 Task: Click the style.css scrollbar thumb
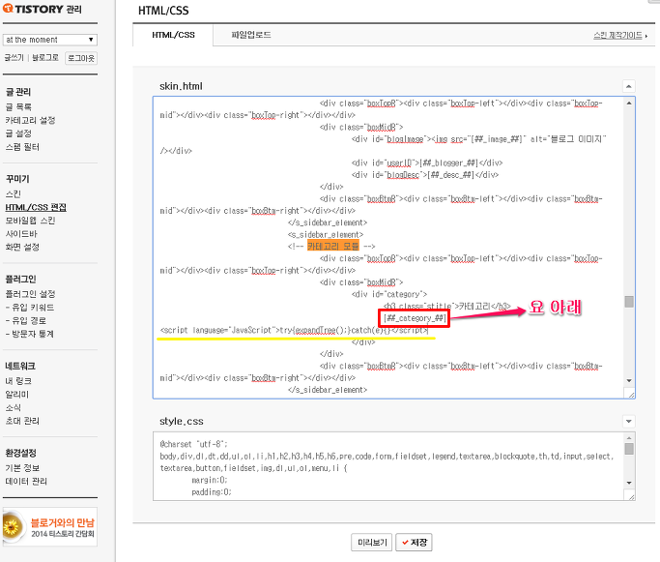[x=629, y=449]
